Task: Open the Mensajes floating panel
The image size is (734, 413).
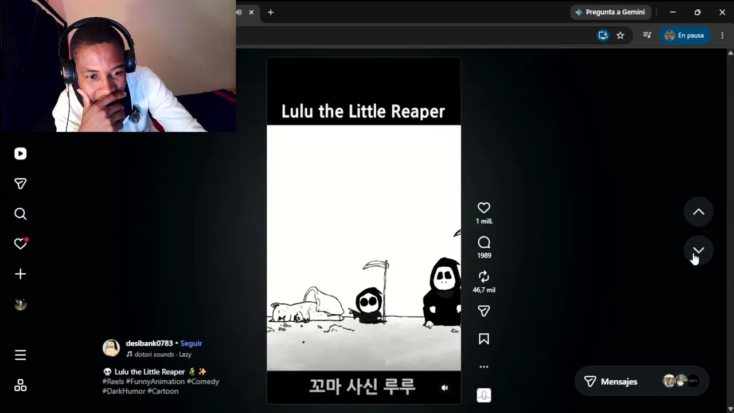Action: [642, 381]
